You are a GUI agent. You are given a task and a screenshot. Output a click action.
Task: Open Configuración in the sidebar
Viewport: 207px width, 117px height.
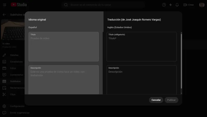coord(17,106)
